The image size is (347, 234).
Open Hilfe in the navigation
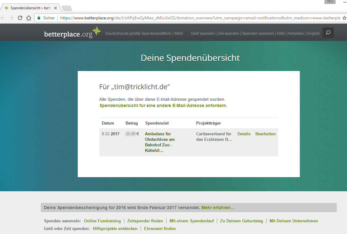[280, 34]
